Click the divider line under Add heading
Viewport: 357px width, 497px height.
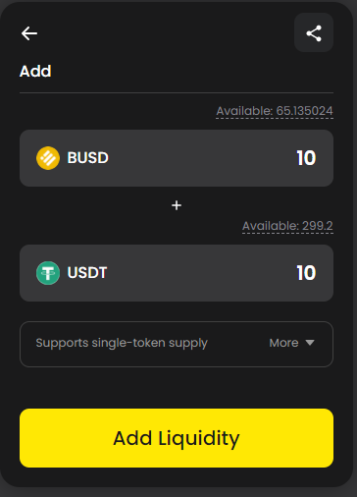tap(177, 93)
